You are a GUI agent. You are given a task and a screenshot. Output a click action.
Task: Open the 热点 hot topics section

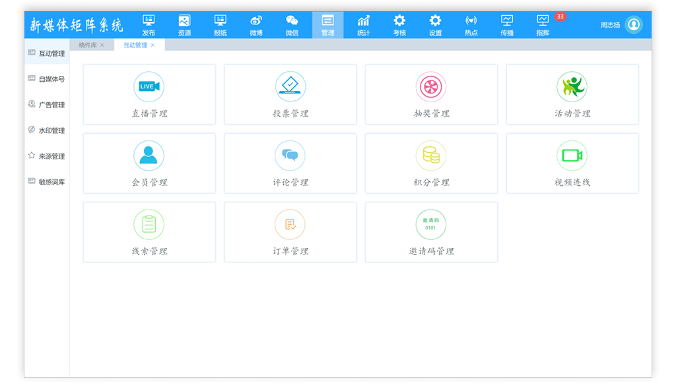[471, 26]
